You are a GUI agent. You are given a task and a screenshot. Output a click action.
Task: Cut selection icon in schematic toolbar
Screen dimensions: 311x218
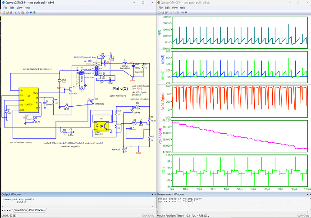tap(16, 13)
